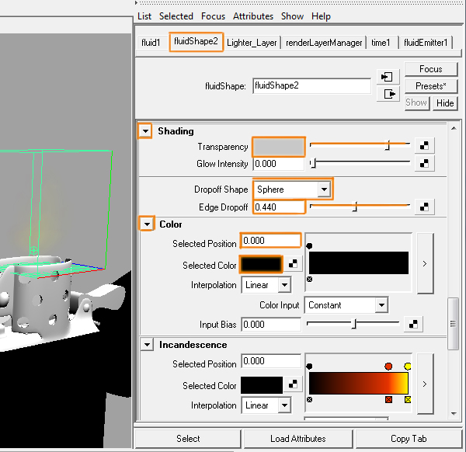Switch to the fluid1 tab
The image size is (466, 452).
point(151,43)
